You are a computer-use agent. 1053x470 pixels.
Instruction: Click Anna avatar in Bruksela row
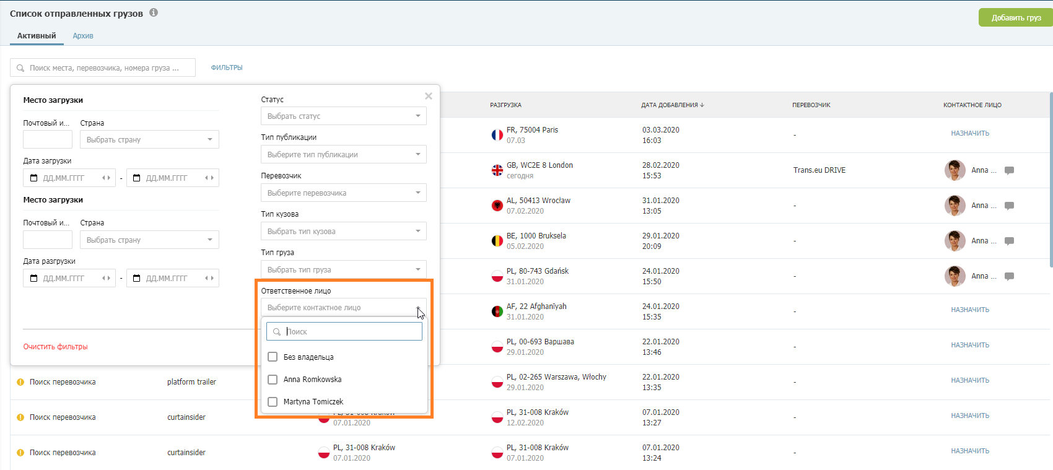click(x=955, y=241)
